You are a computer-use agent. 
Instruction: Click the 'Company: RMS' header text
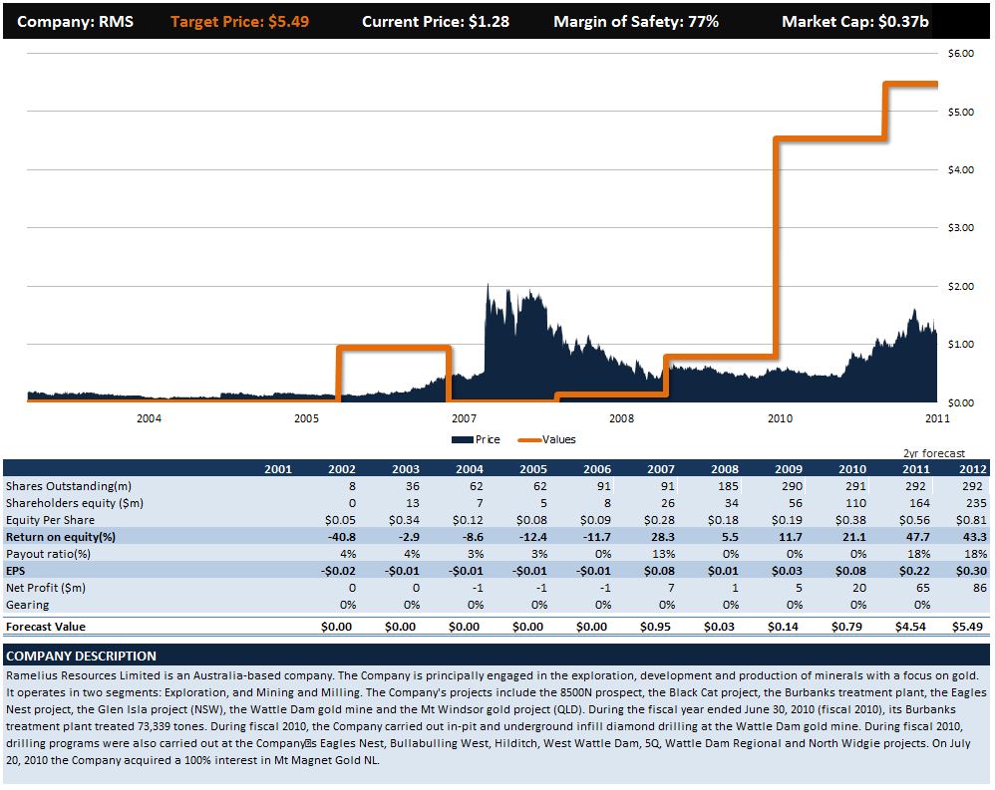(75, 22)
